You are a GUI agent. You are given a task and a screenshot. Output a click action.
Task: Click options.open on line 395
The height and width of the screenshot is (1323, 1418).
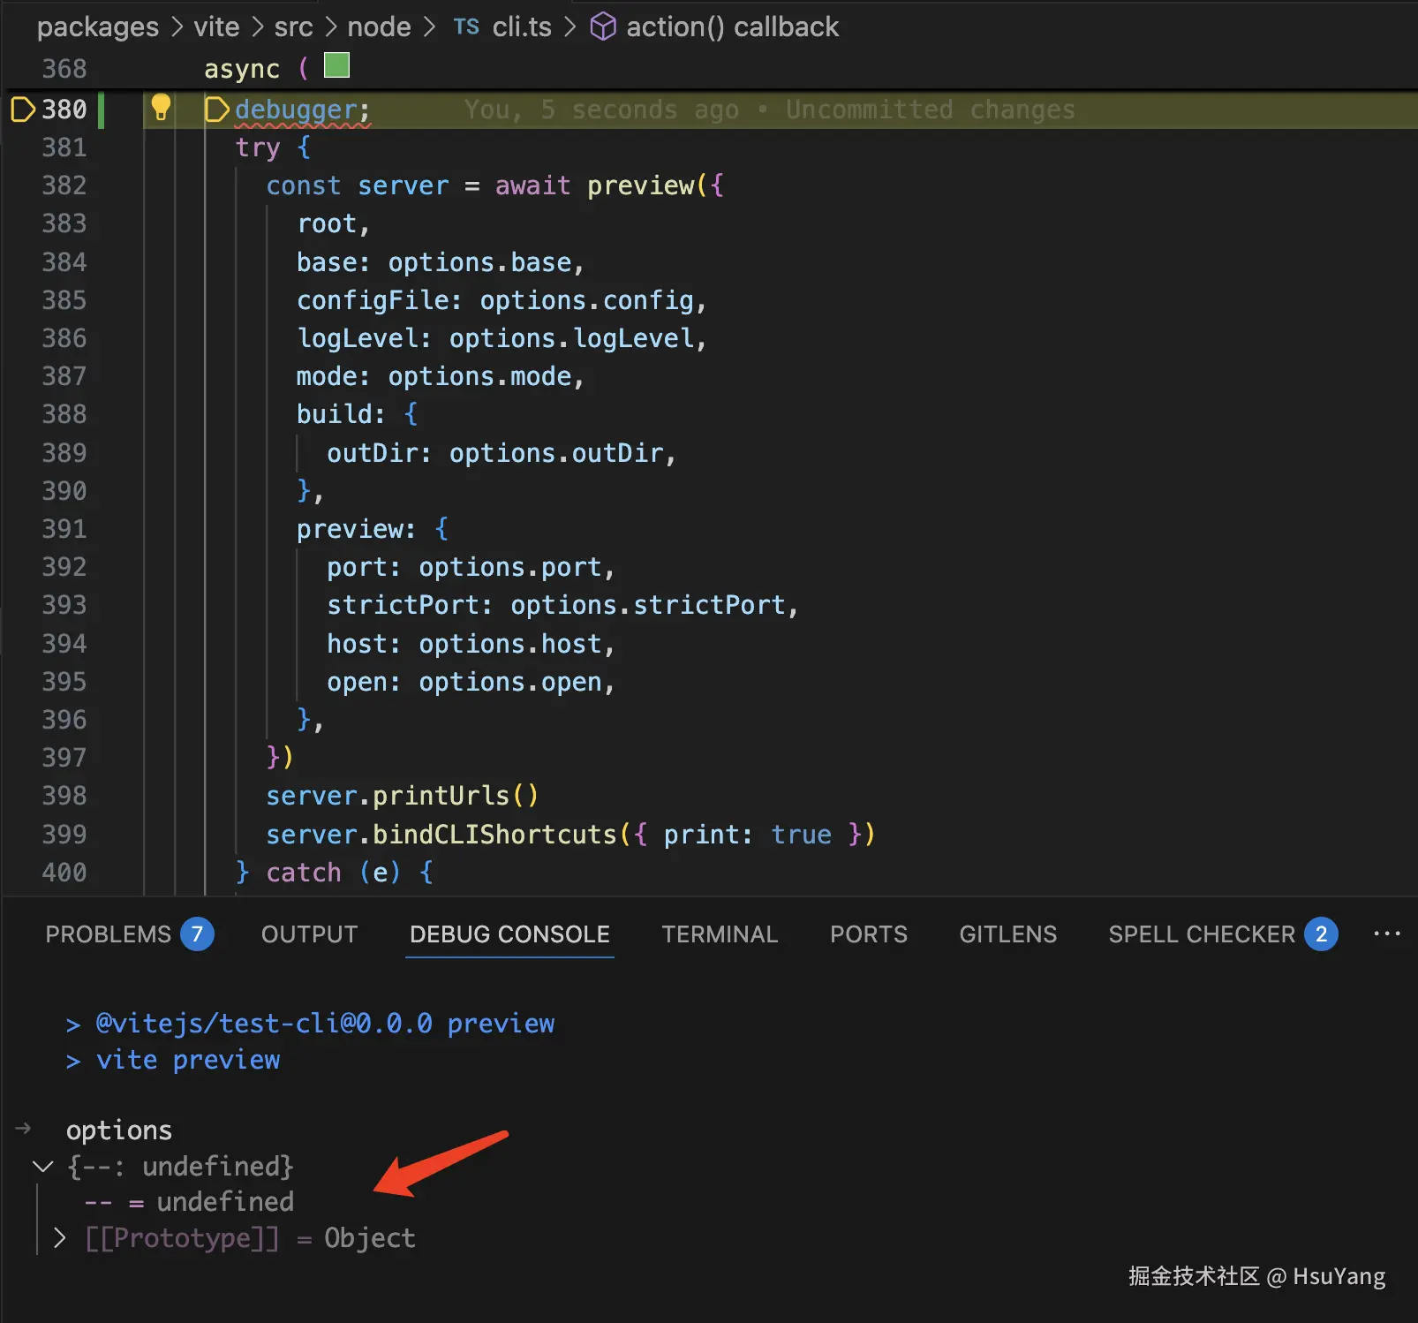click(x=510, y=682)
